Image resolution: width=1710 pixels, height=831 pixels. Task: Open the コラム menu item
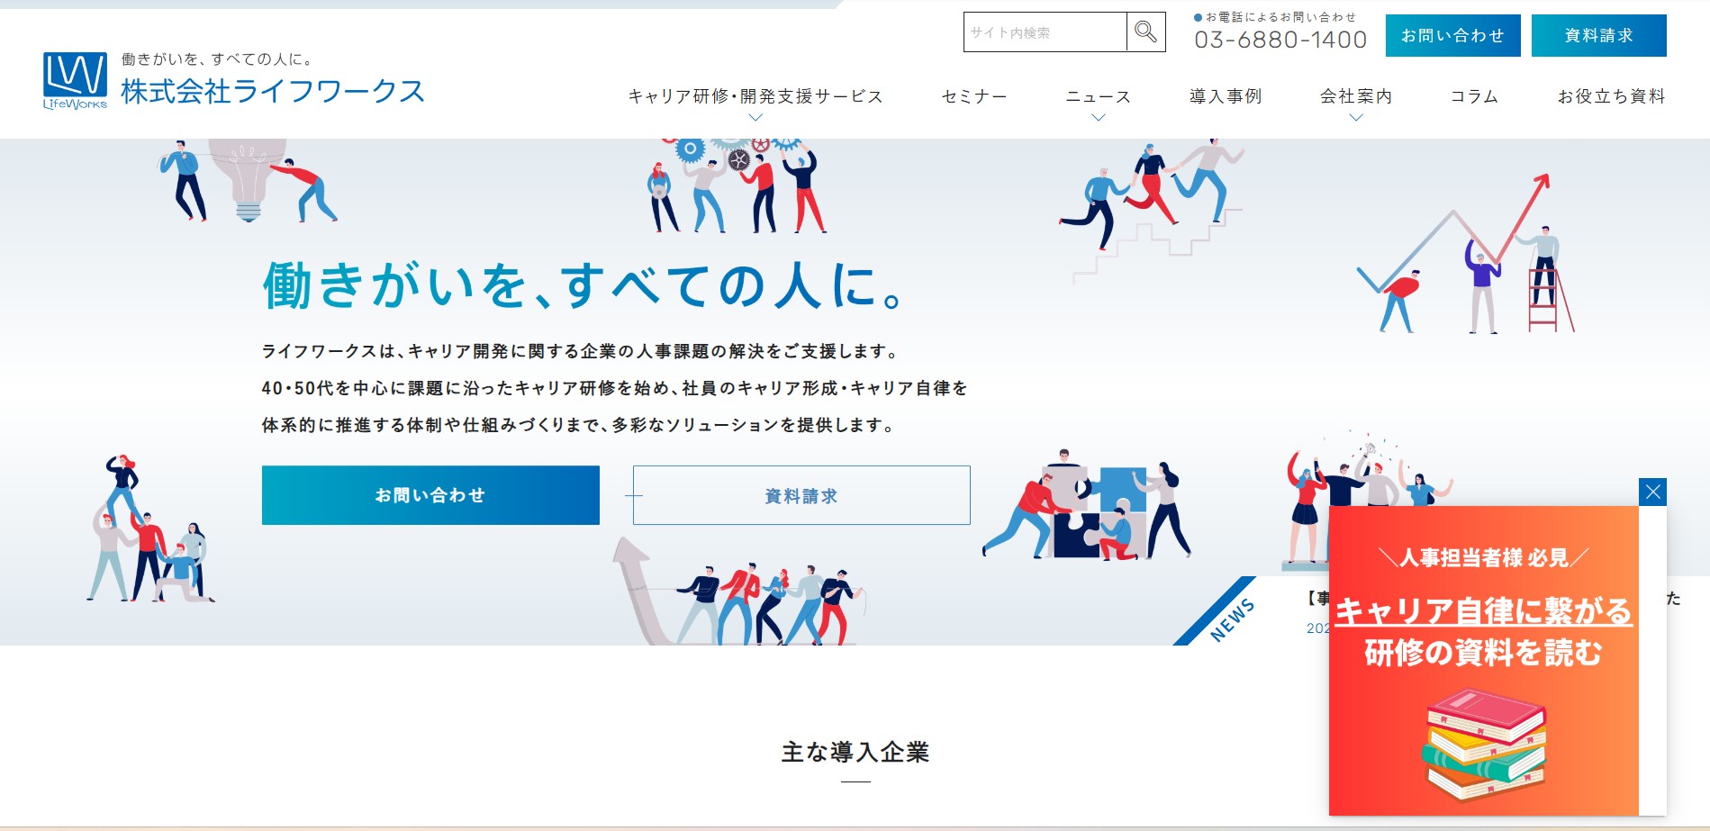[x=1474, y=96]
